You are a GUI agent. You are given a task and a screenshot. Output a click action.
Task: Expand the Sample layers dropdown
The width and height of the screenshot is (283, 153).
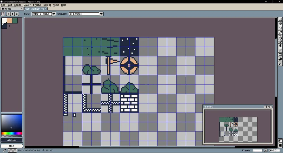86,14
